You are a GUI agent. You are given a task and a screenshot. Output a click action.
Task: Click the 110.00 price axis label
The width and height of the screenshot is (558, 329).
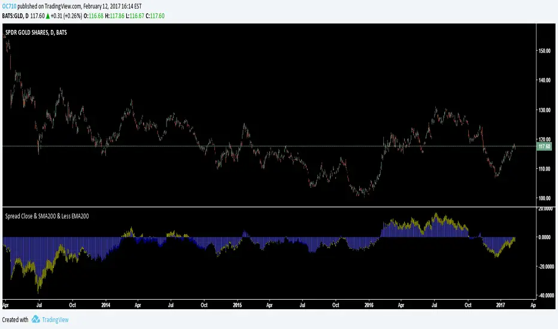[x=544, y=169]
